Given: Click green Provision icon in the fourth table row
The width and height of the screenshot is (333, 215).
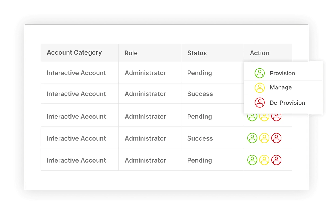Looking at the screenshot, I should [x=252, y=138].
